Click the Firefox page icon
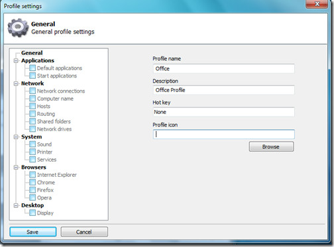This screenshot has height=247, width=334. [x=32, y=190]
